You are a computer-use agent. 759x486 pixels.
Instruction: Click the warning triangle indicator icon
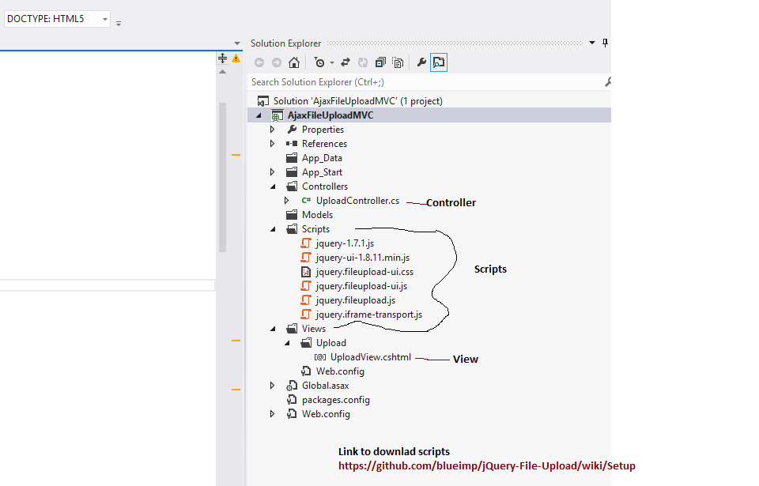coord(236,58)
